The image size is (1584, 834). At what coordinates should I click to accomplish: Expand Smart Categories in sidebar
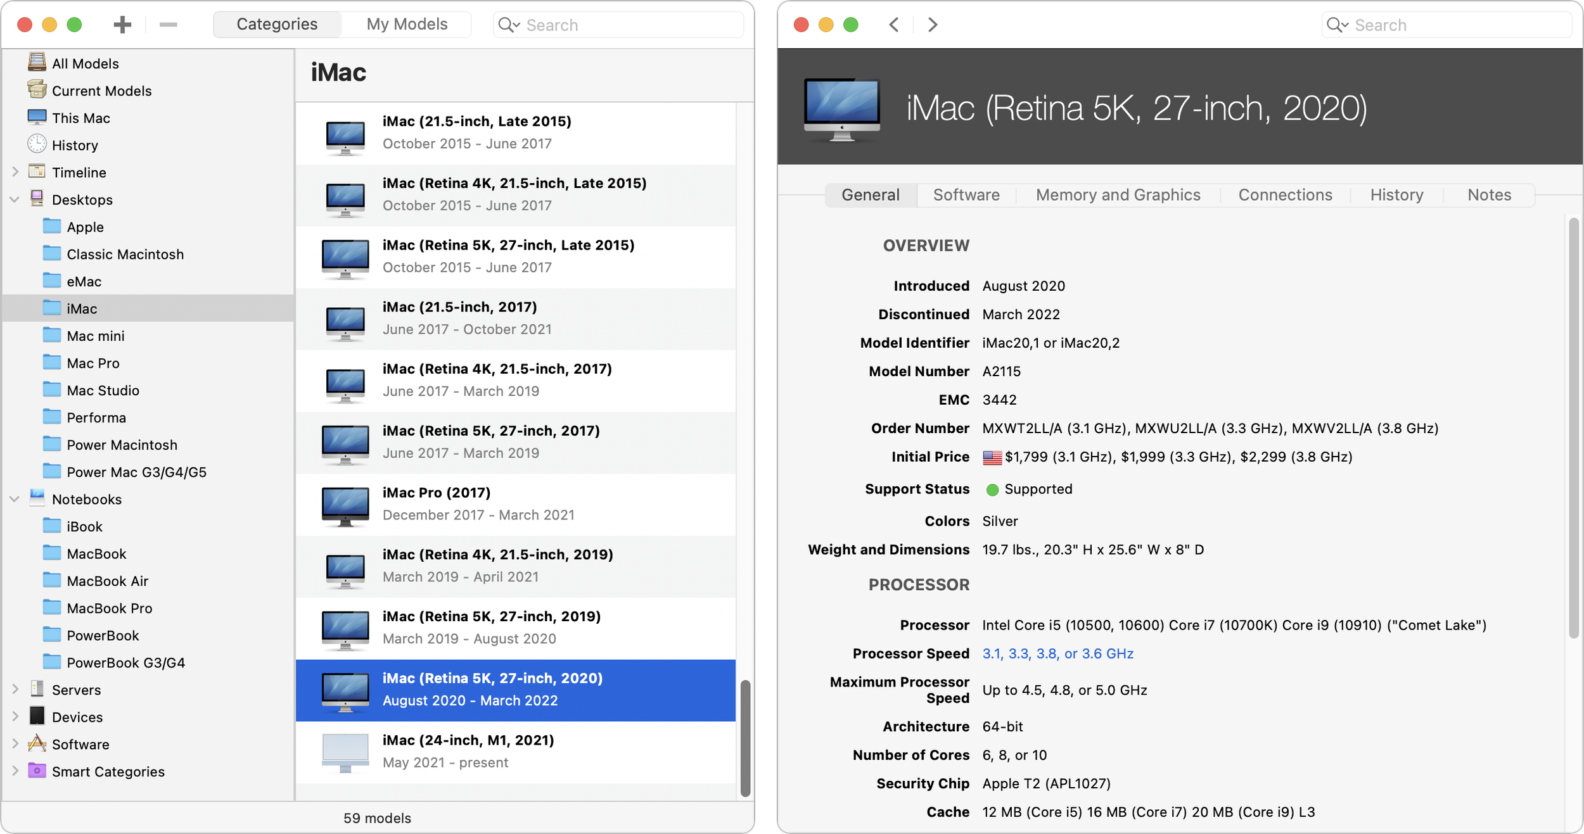point(15,771)
